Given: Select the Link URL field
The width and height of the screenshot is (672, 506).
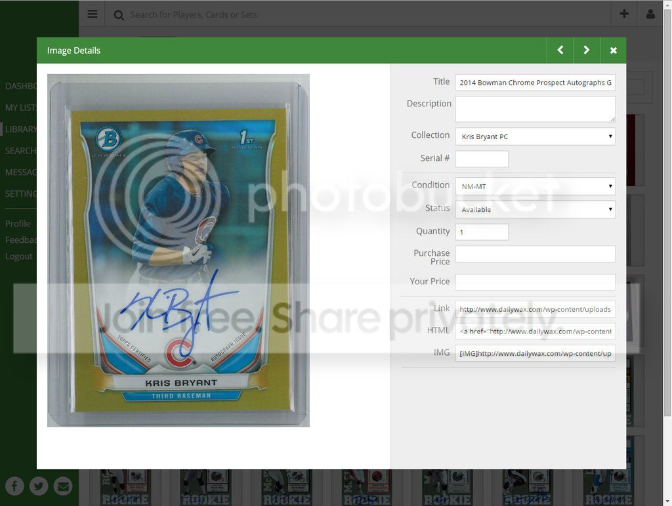Looking at the screenshot, I should tap(535, 309).
